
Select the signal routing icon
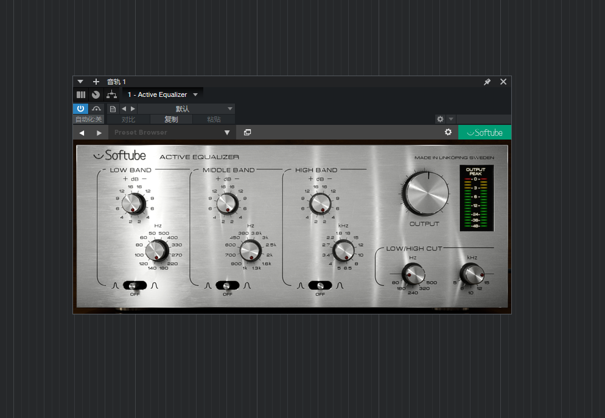[x=111, y=94]
